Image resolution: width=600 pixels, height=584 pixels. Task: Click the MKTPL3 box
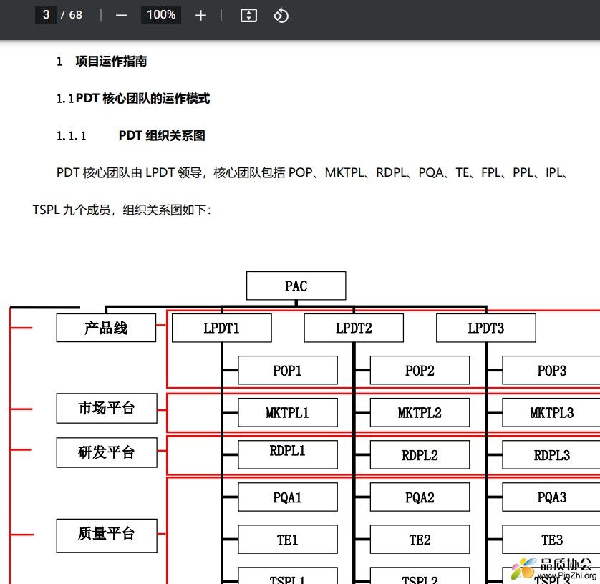551,412
